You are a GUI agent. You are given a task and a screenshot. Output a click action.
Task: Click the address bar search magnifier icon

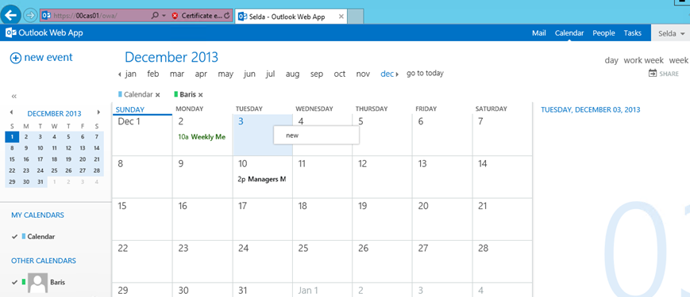(x=155, y=15)
